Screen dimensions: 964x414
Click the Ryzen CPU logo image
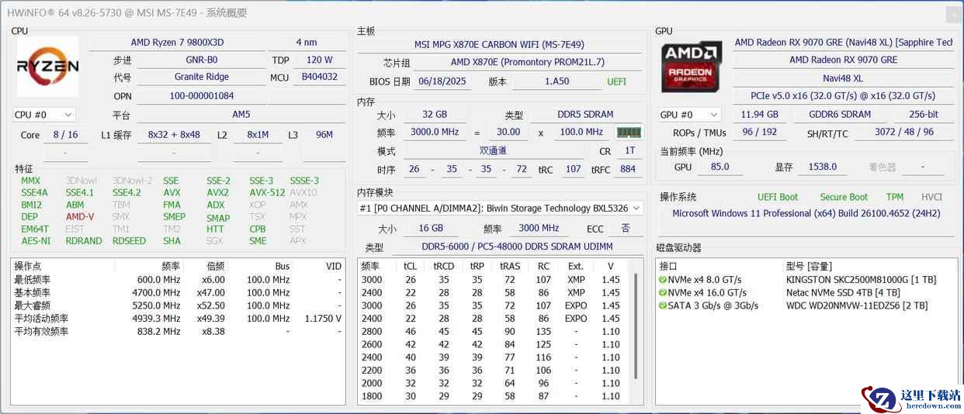tap(48, 67)
